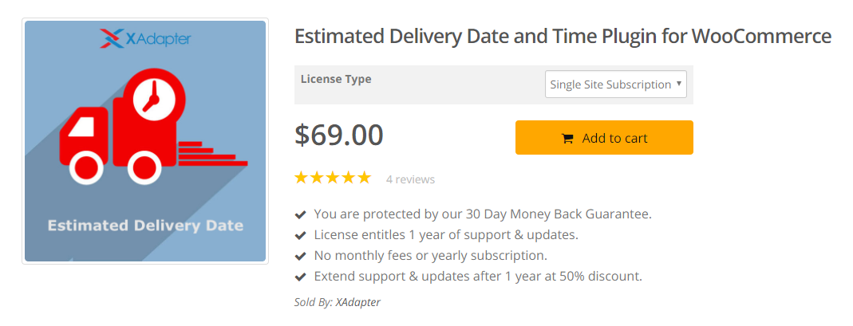The image size is (853, 326).
Task: Click the XAdapter seller link
Action: coord(358,302)
